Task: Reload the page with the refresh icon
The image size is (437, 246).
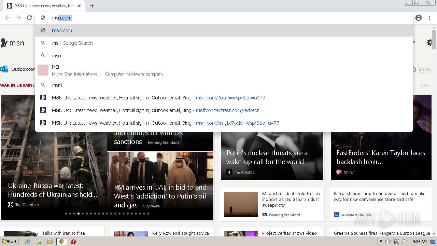Action: [x=29, y=18]
